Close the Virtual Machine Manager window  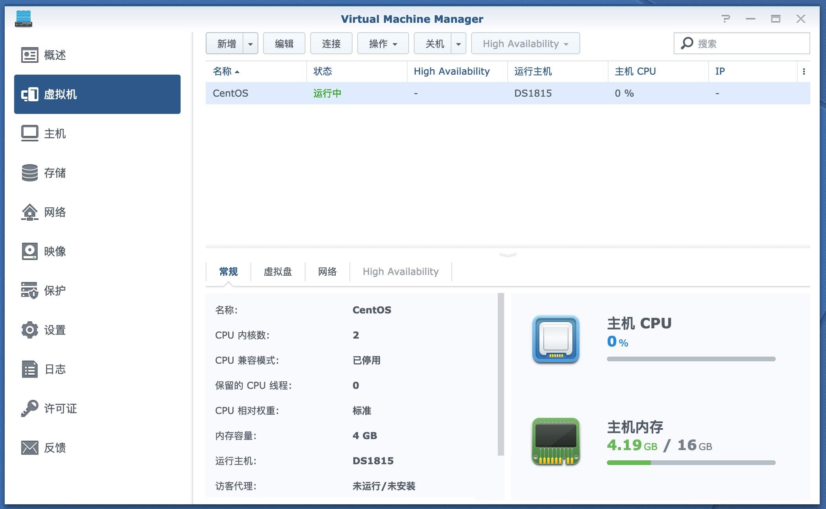(801, 18)
